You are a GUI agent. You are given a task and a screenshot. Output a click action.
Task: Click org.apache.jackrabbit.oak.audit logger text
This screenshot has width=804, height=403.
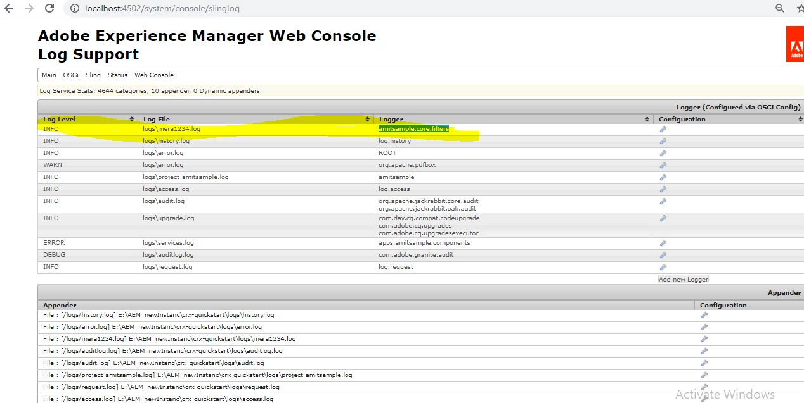427,209
